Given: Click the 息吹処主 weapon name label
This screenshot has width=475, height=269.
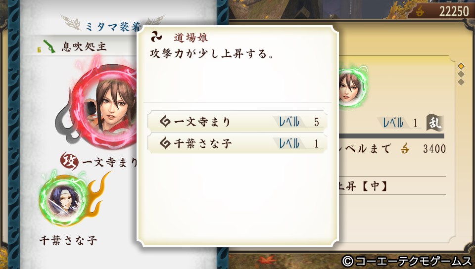Looking at the screenshot, I should (x=84, y=46).
